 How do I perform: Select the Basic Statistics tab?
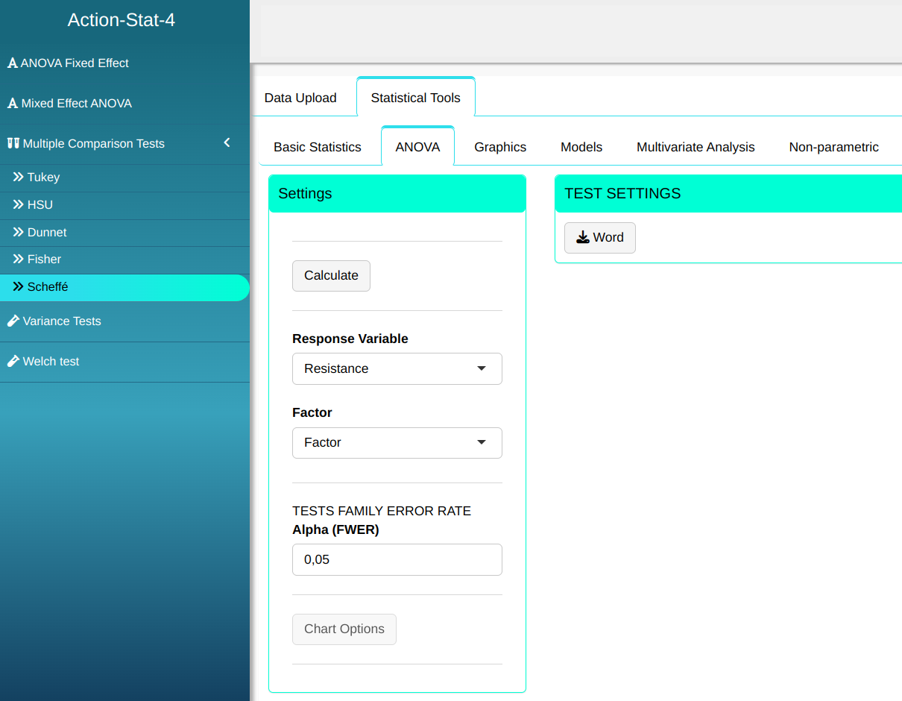318,147
